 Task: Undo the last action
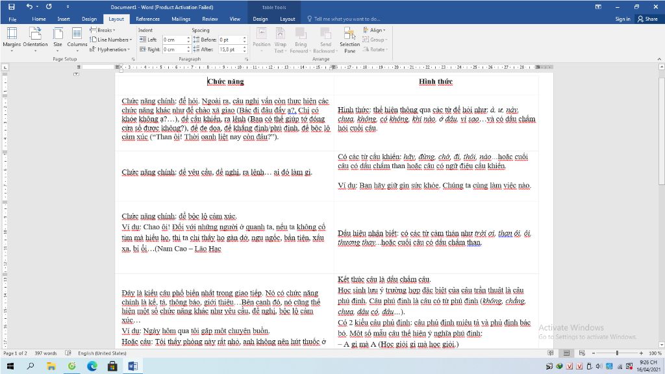tap(29, 6)
